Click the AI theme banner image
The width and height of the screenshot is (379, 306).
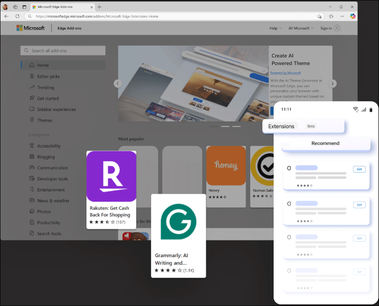[194, 84]
